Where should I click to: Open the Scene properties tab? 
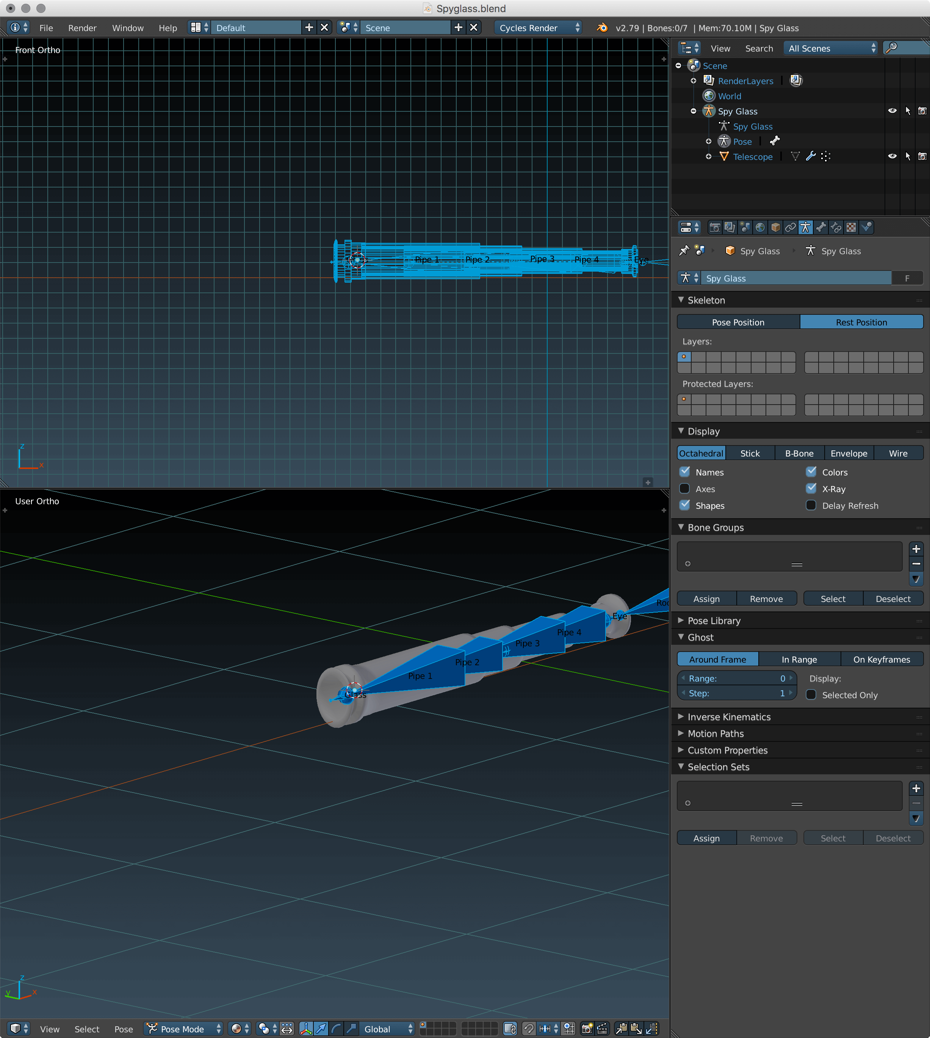point(745,227)
